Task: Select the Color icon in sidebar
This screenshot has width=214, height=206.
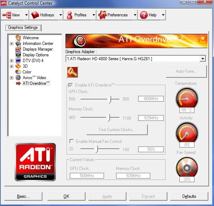Action: tap(18, 72)
